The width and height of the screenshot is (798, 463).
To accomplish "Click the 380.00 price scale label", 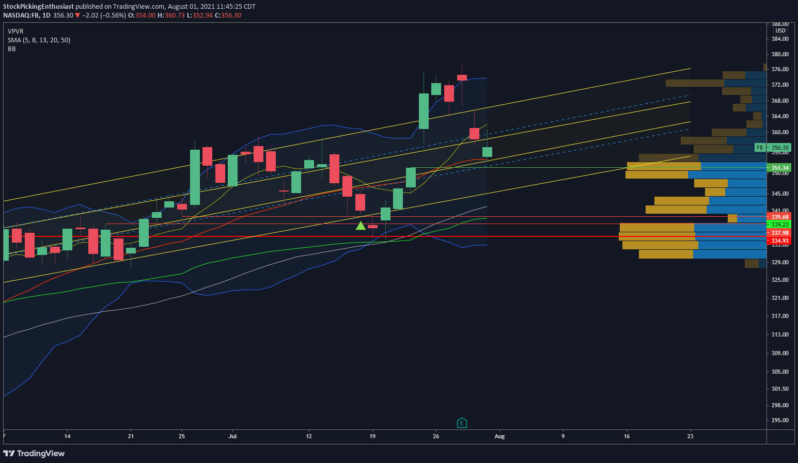I will coord(780,54).
